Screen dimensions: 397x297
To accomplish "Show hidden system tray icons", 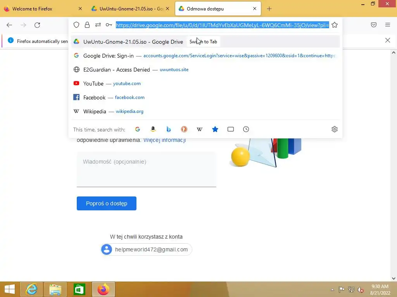I will [x=332, y=290].
